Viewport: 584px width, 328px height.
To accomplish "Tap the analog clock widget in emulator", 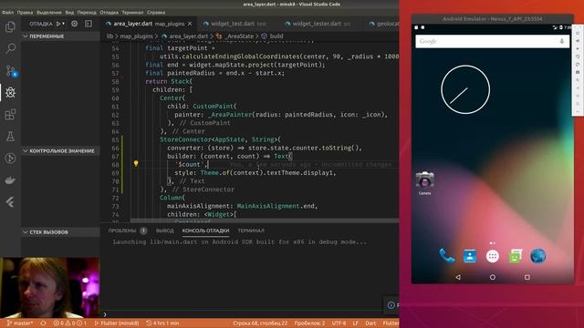I will tap(465, 89).
